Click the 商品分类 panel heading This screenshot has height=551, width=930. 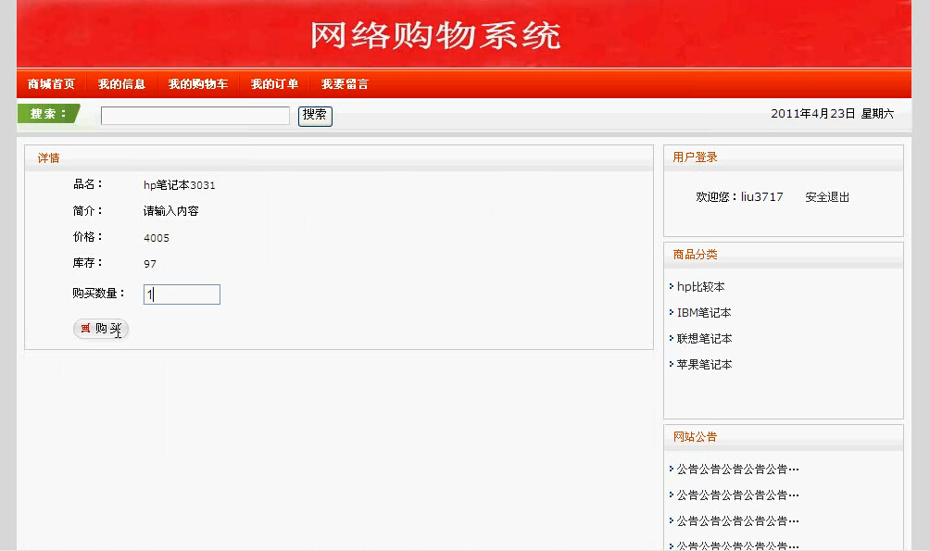coord(695,255)
